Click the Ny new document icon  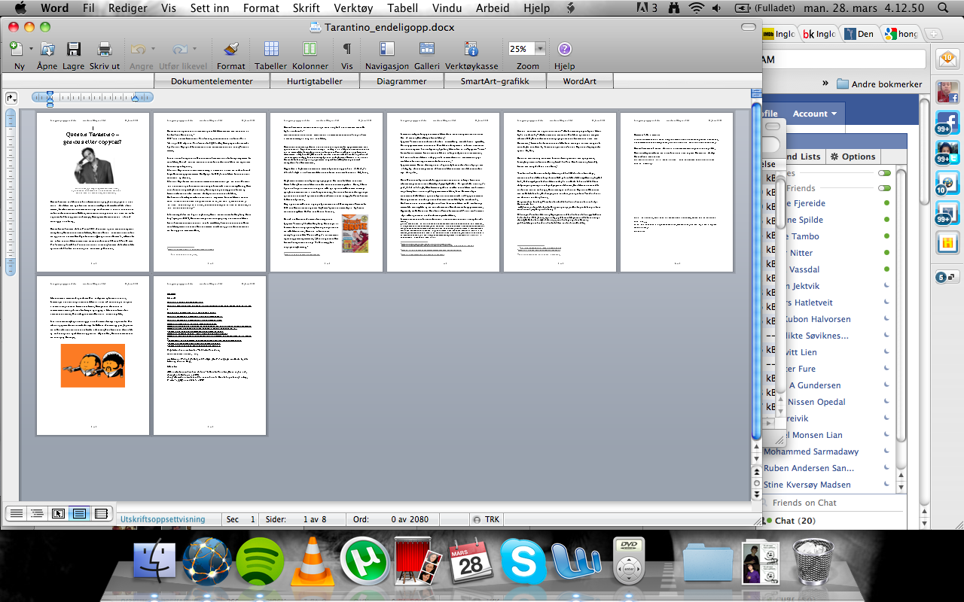(16, 49)
